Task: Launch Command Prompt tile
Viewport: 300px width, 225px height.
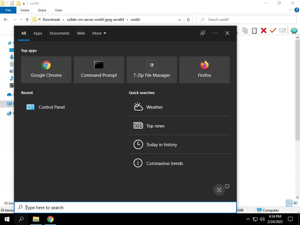Action: (x=99, y=70)
